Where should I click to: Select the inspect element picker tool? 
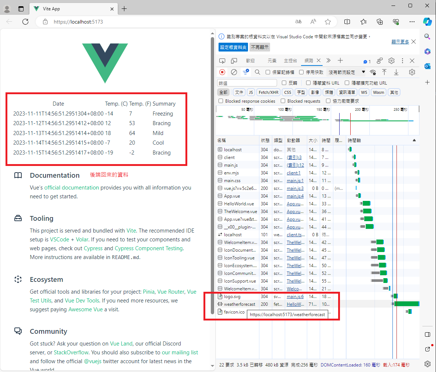click(x=222, y=61)
